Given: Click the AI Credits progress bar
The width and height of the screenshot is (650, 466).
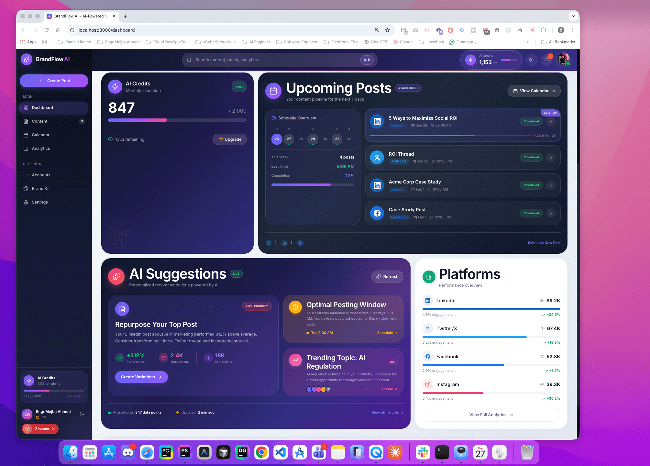Looking at the screenshot, I should 177,120.
